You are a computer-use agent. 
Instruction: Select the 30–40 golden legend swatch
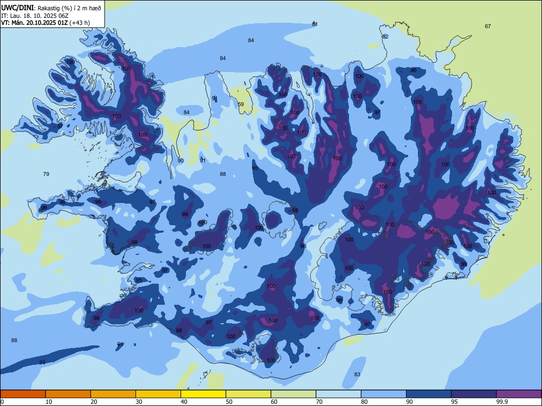[x=158, y=394]
